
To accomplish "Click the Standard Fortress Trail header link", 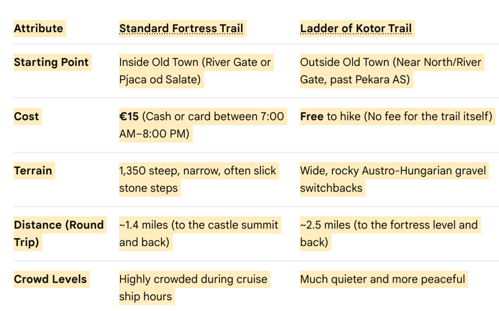I will 181,28.
